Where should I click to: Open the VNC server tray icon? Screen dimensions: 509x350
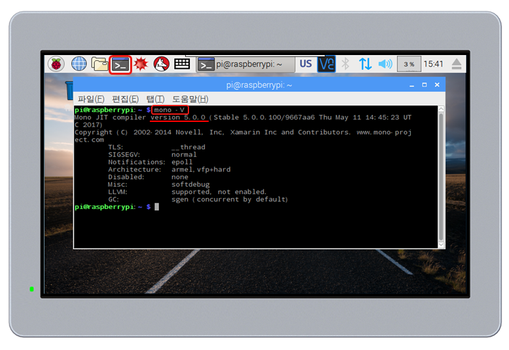point(326,64)
